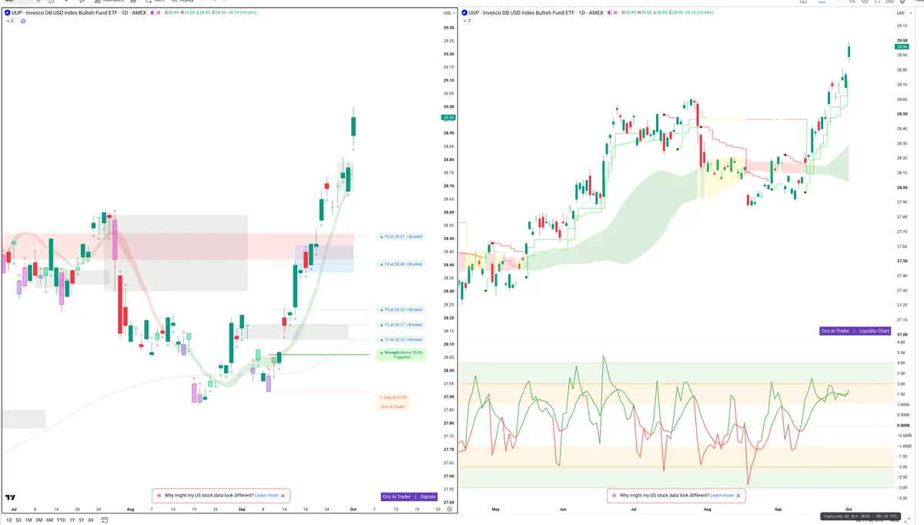Image resolution: width=924 pixels, height=525 pixels.
Task: Select the 1M time range
Action: [x=28, y=520]
